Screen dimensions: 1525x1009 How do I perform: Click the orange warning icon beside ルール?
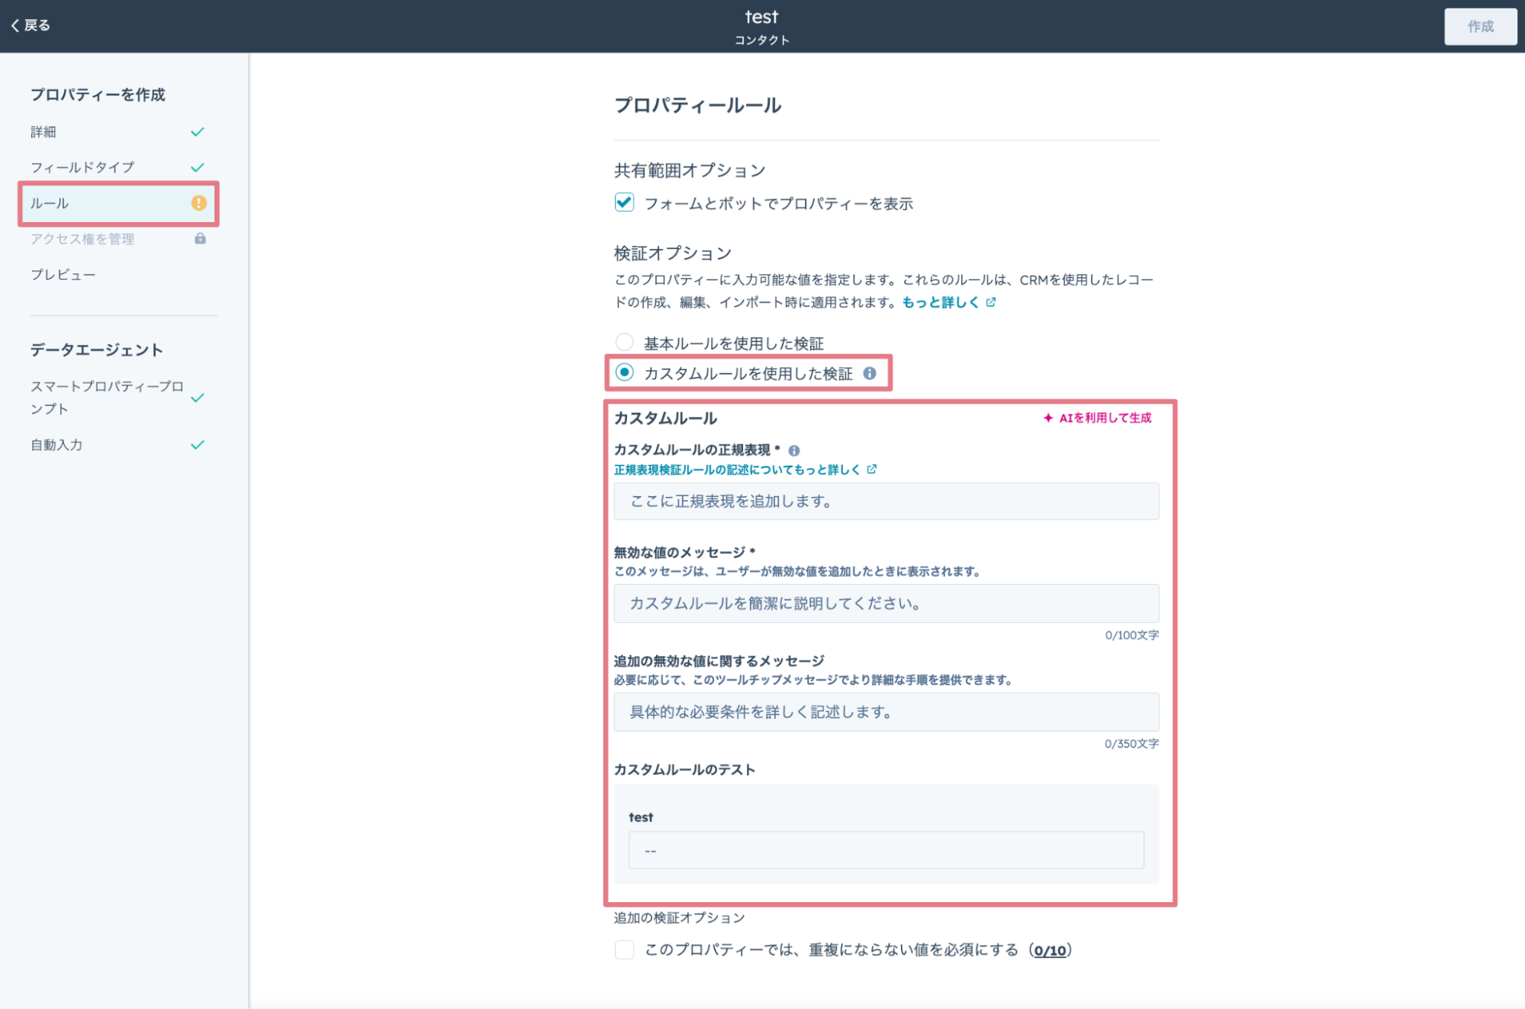click(198, 203)
